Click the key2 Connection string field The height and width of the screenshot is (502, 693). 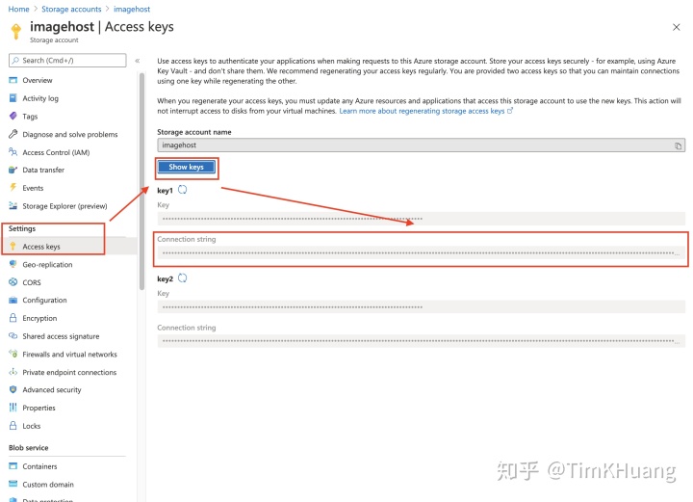(422, 341)
